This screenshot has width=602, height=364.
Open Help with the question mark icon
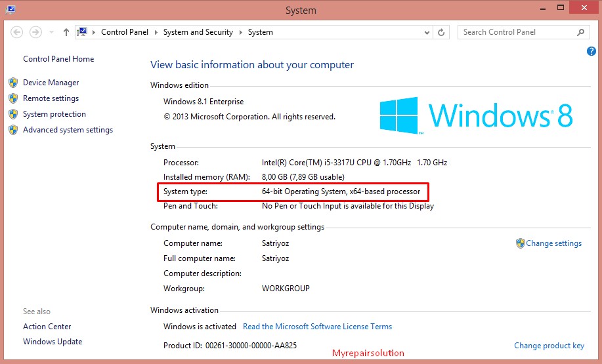tap(591, 51)
